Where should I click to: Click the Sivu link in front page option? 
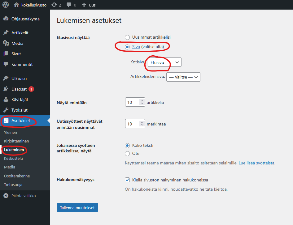(136, 47)
